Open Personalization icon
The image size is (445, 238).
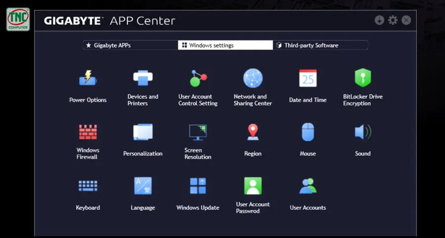pos(143,132)
